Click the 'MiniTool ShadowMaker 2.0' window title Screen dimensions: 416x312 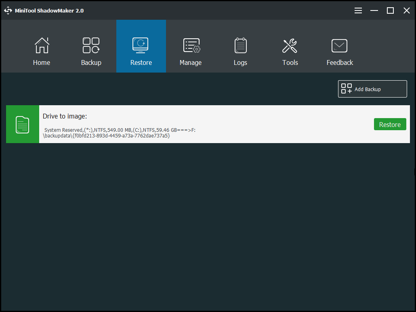click(49, 11)
